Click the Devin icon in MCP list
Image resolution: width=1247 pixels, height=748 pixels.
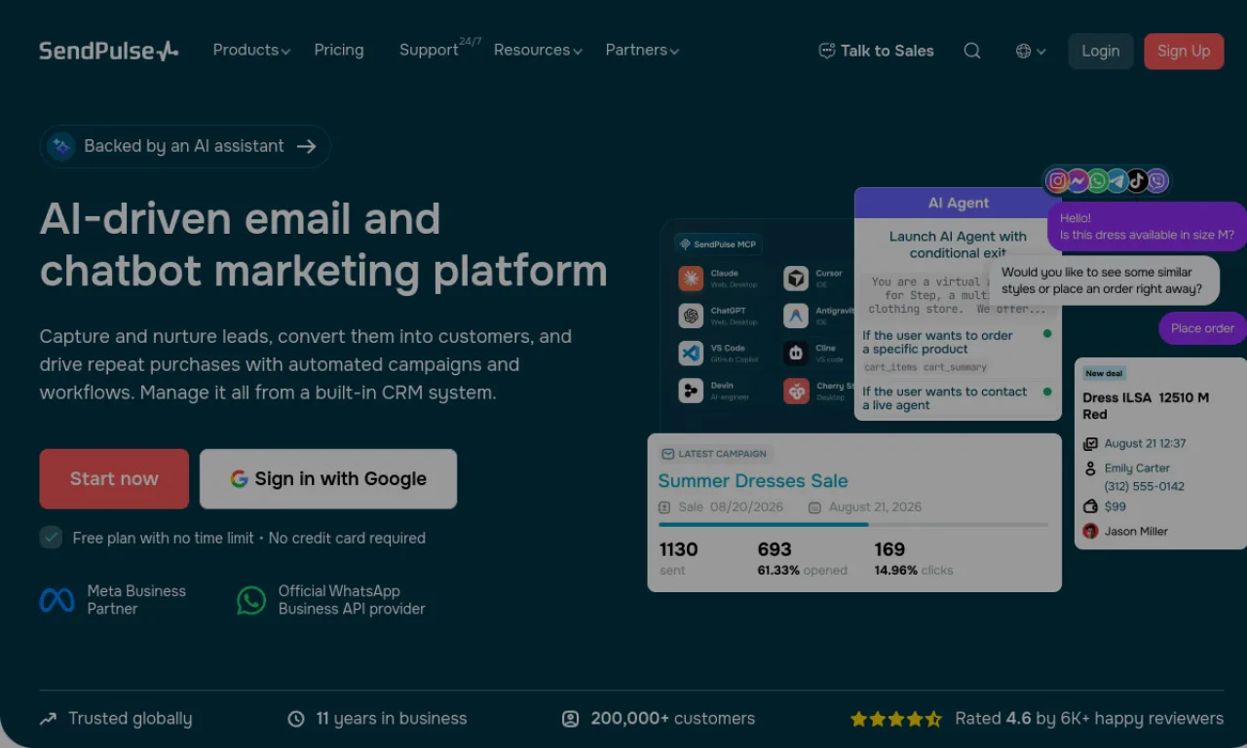pyautogui.click(x=691, y=391)
